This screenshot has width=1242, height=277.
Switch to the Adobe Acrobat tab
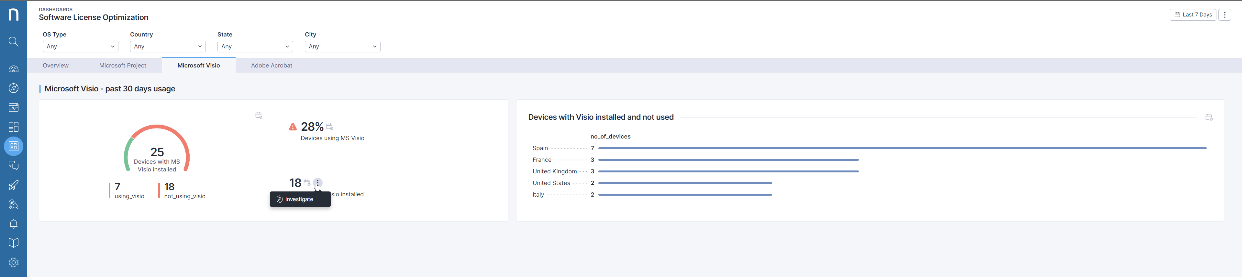[272, 66]
